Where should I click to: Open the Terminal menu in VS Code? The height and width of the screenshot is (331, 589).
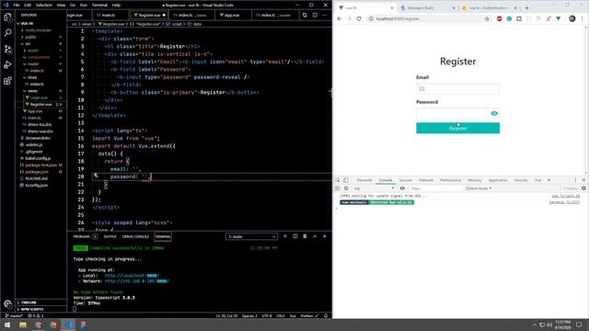(x=99, y=6)
